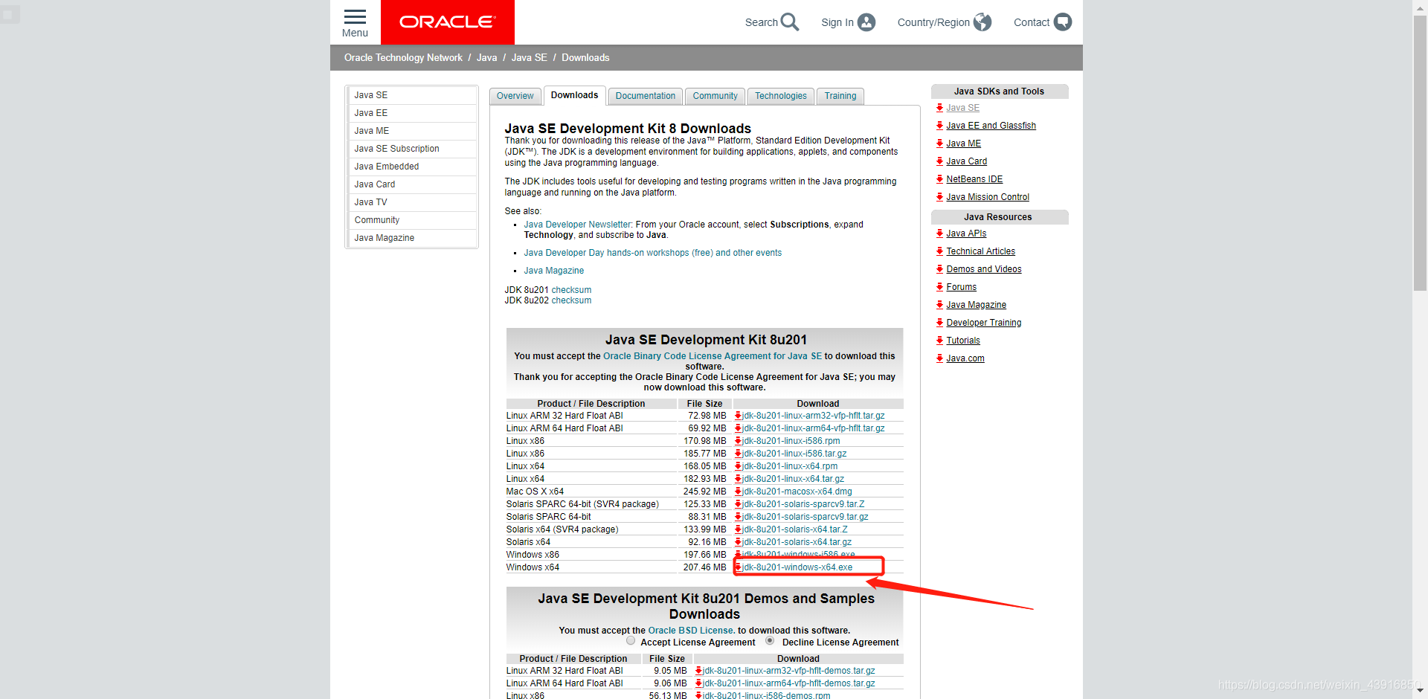The image size is (1428, 699).
Task: Click the download icon beside NetBeans IDE
Action: click(939, 178)
